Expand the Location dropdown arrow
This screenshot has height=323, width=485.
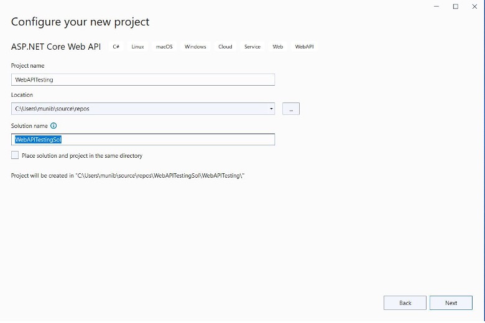(271, 109)
